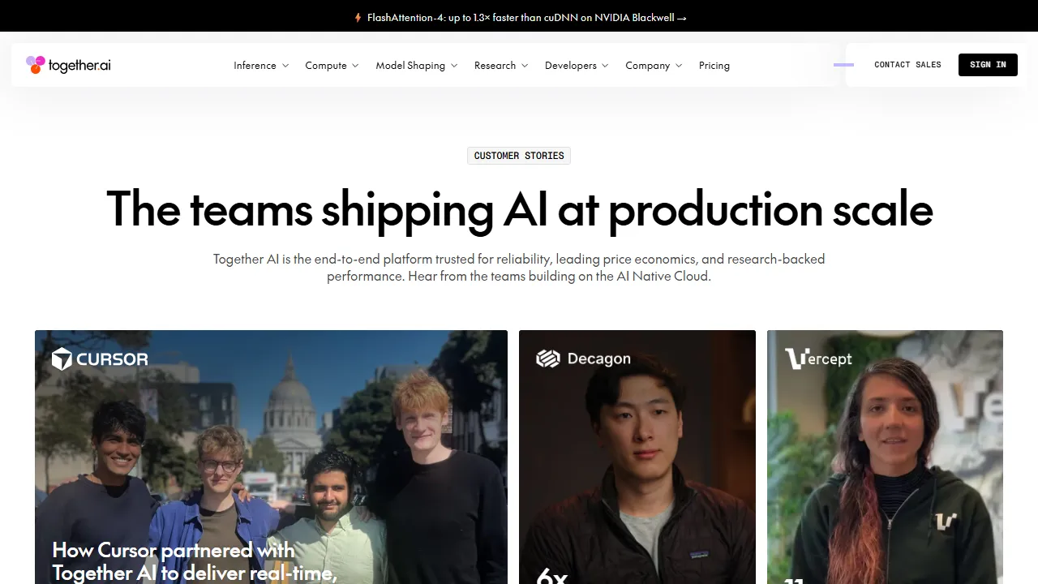Open the Decagon customer story card
The width and height of the screenshot is (1038, 584).
[x=637, y=457]
